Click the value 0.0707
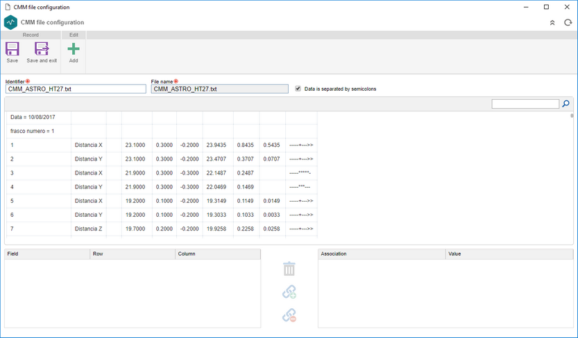578x338 pixels. pyautogui.click(x=272, y=159)
